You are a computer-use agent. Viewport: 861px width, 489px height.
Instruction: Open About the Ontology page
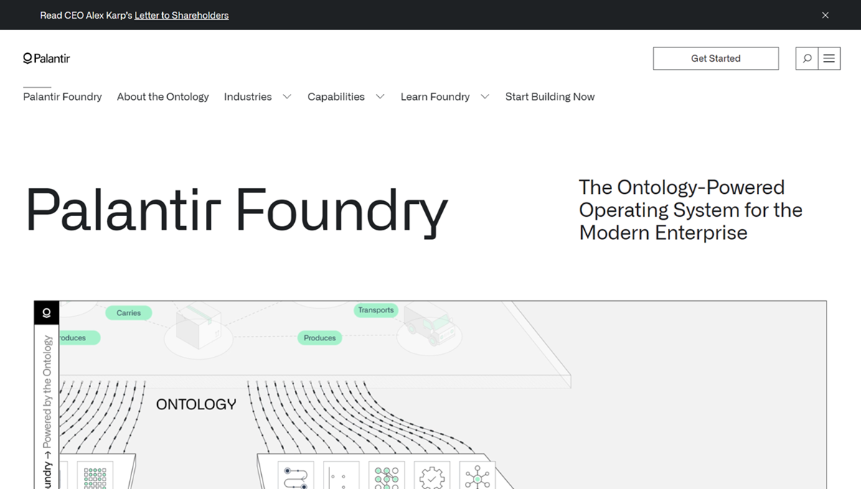(x=163, y=96)
